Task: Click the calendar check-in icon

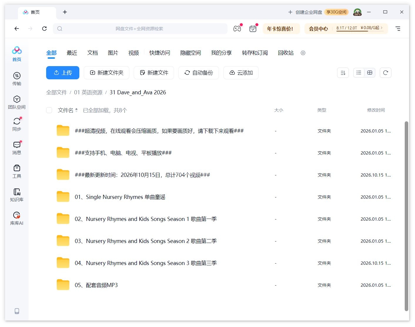Action: [253, 28]
